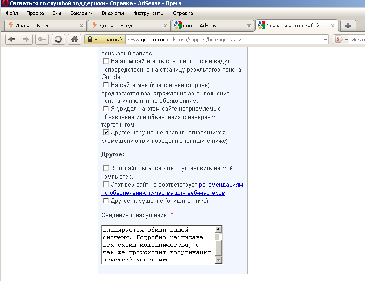This screenshot has height=281, width=365.
Task: Click the 'Сведения о нарушении:' label
Action: pos(135,215)
